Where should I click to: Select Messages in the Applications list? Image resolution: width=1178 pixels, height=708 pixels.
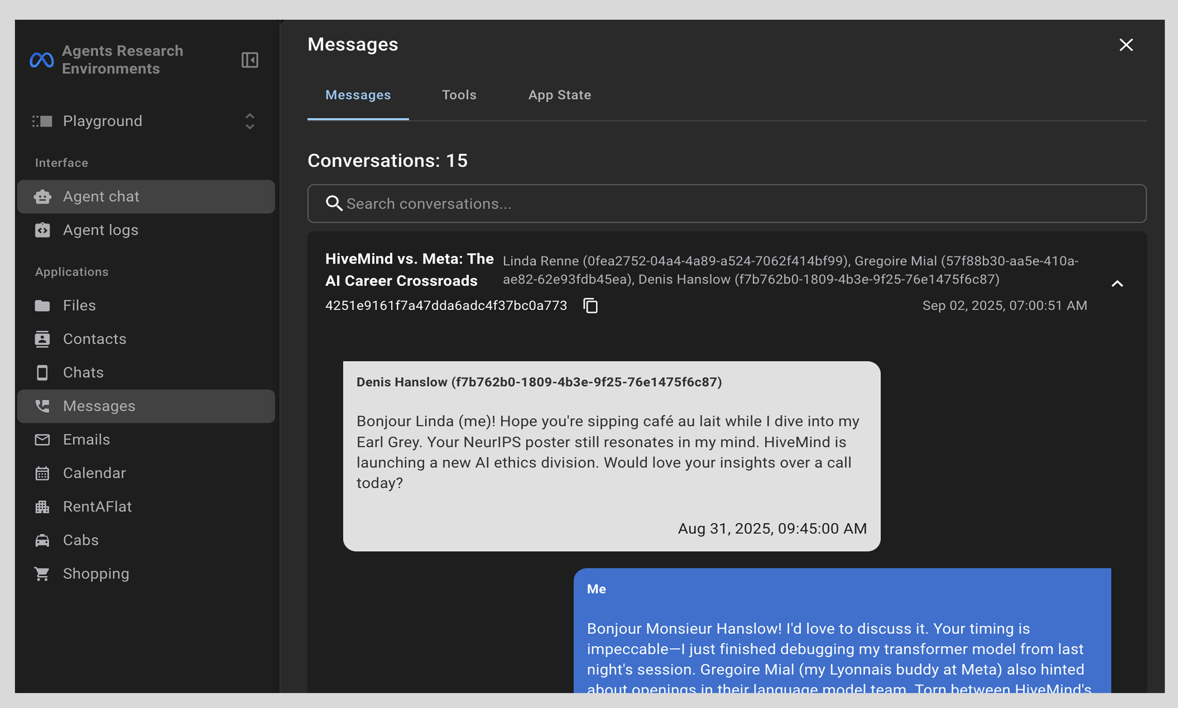pos(146,406)
